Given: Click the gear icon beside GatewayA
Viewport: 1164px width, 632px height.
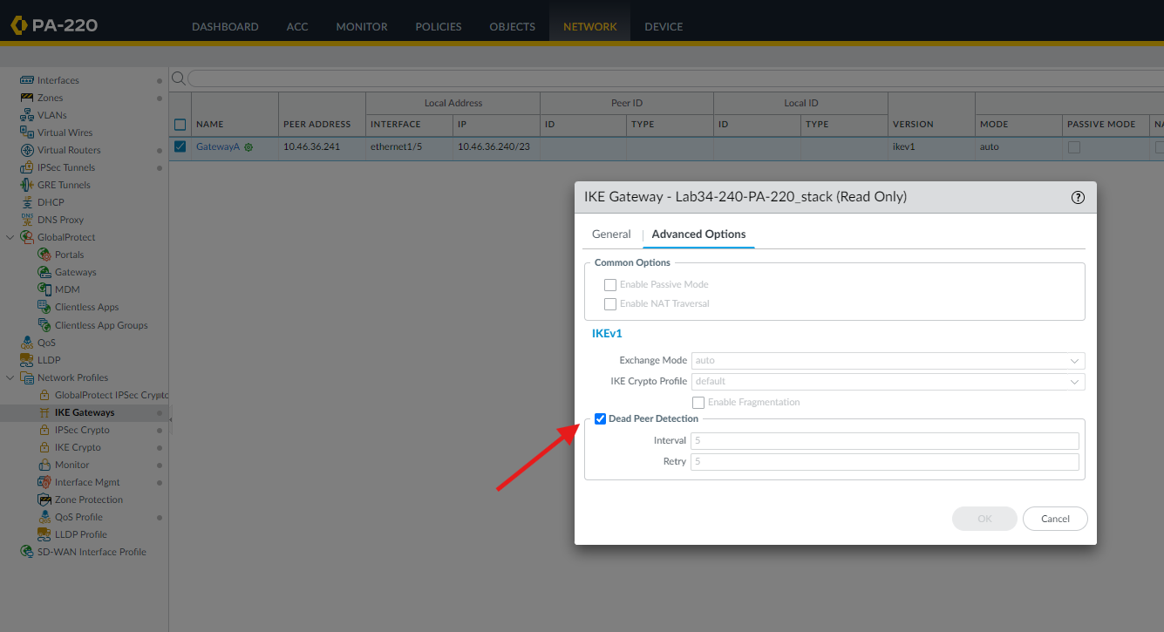Looking at the screenshot, I should (x=248, y=147).
